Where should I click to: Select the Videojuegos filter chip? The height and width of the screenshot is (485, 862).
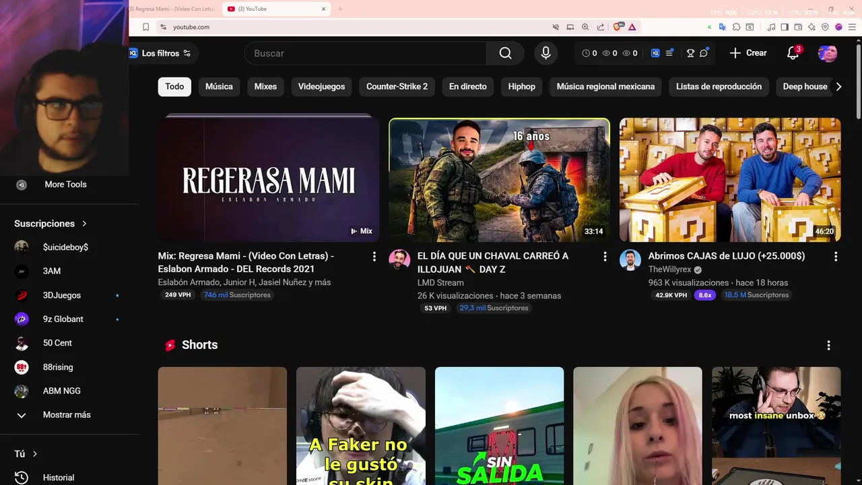click(321, 86)
